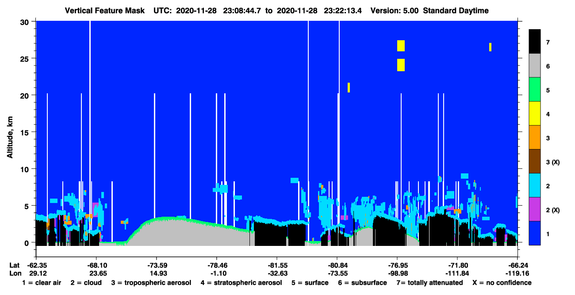This screenshot has width=575, height=295.
Task: Select latitude value '-68.10'
Action: 96,265
